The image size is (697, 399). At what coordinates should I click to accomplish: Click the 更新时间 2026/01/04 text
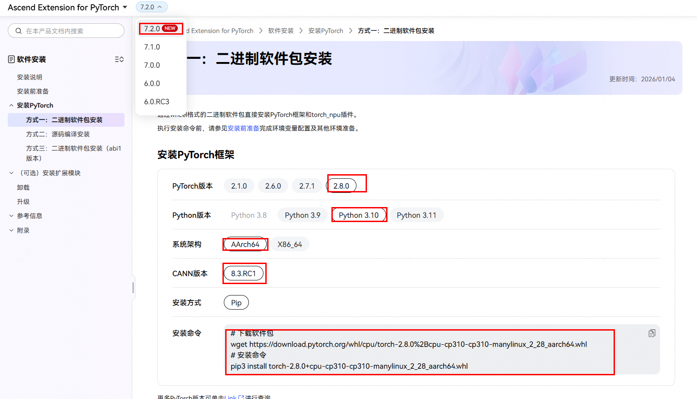coord(642,79)
